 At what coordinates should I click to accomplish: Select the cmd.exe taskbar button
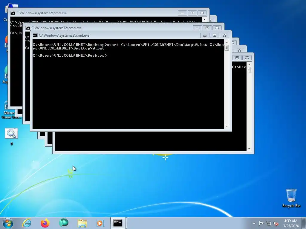118,223
